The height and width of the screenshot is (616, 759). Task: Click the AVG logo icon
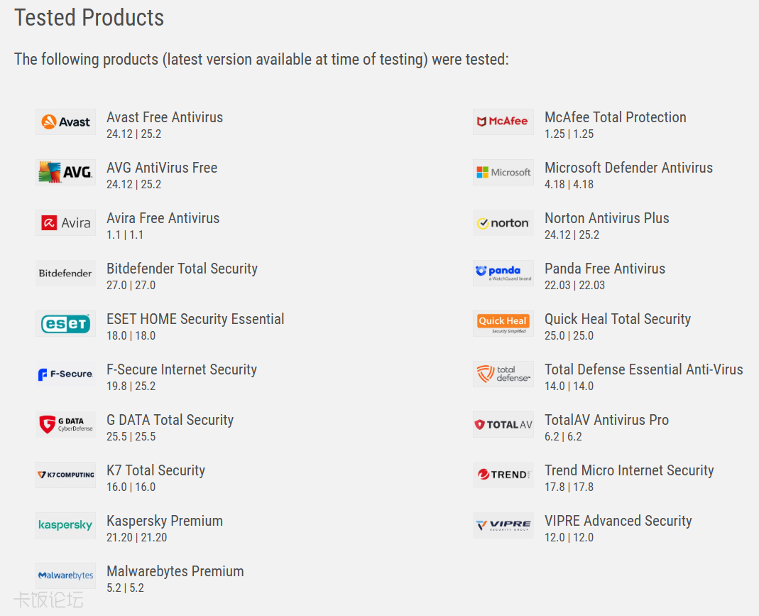tap(65, 172)
